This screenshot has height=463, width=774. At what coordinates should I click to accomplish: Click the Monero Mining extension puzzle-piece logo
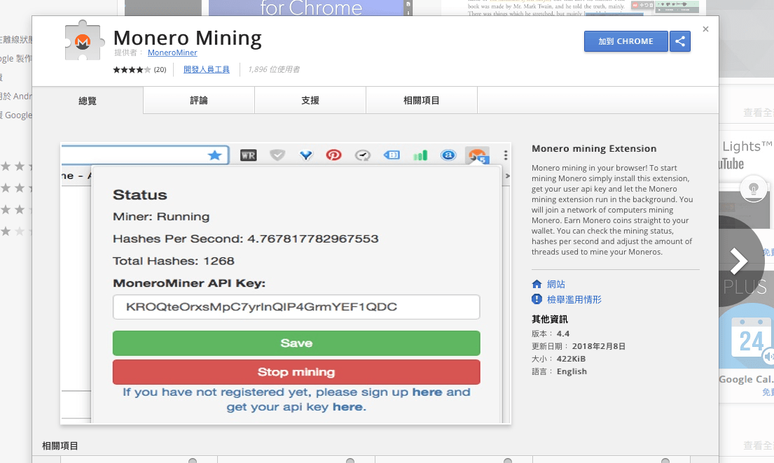point(84,41)
